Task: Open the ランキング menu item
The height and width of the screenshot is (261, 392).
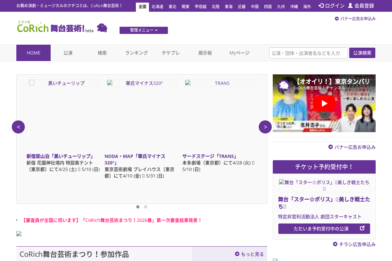Action: click(x=137, y=53)
